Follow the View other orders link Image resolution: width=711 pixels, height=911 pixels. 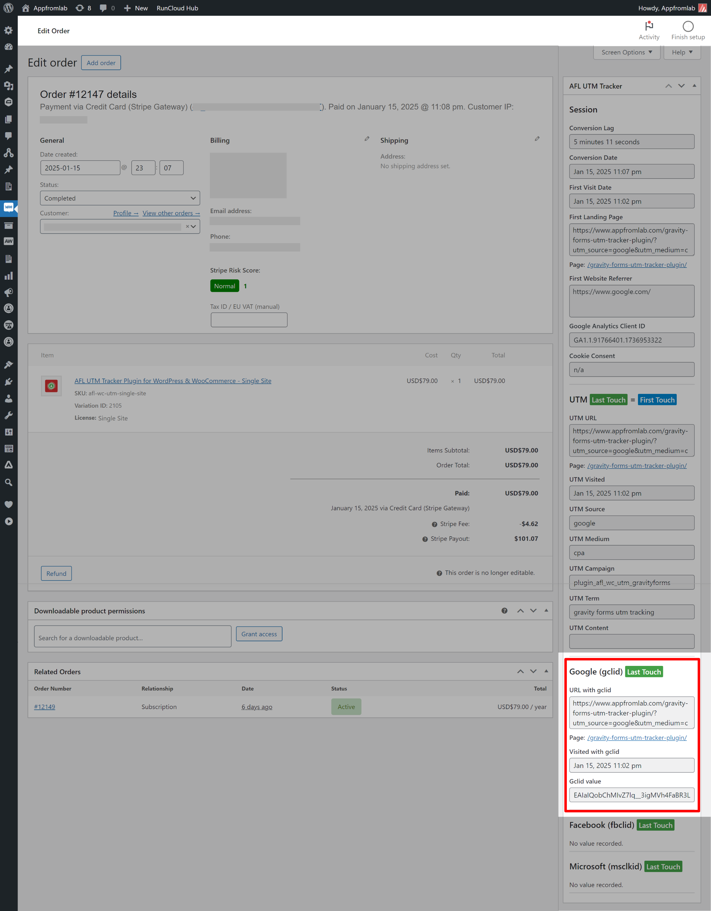(x=171, y=213)
